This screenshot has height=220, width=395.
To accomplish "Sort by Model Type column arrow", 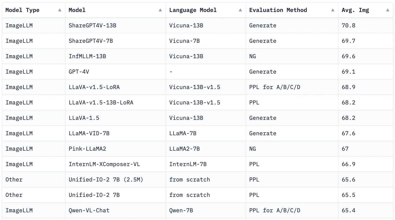I will (60, 10).
